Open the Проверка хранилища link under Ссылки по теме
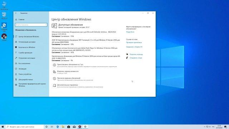The image size is (229, 129). click(134, 43)
